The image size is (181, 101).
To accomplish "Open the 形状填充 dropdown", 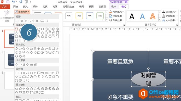I will [116, 12].
